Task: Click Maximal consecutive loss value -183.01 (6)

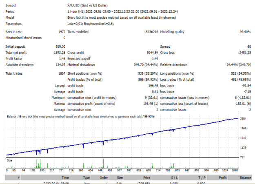Action: [x=243, y=104]
